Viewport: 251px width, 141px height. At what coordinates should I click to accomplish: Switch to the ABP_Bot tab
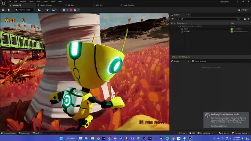[99, 5]
